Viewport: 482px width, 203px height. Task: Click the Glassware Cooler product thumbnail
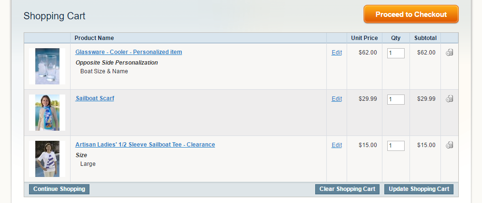click(47, 66)
